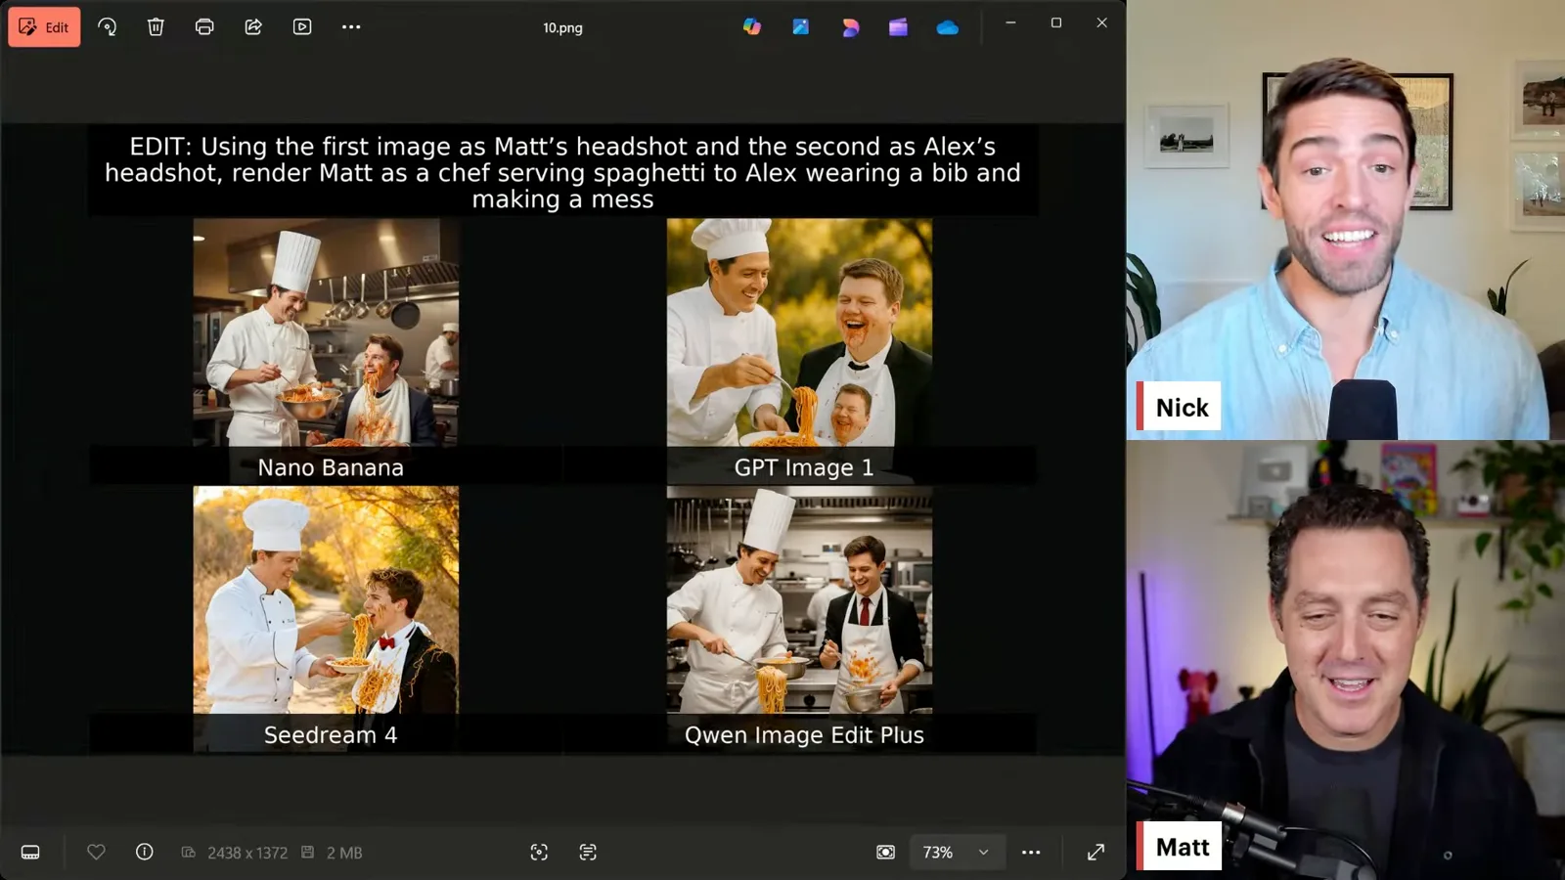The image size is (1565, 880).
Task: Print the image using the printer icon
Action: click(204, 27)
